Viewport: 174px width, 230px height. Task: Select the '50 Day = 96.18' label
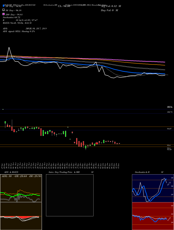(14, 10)
